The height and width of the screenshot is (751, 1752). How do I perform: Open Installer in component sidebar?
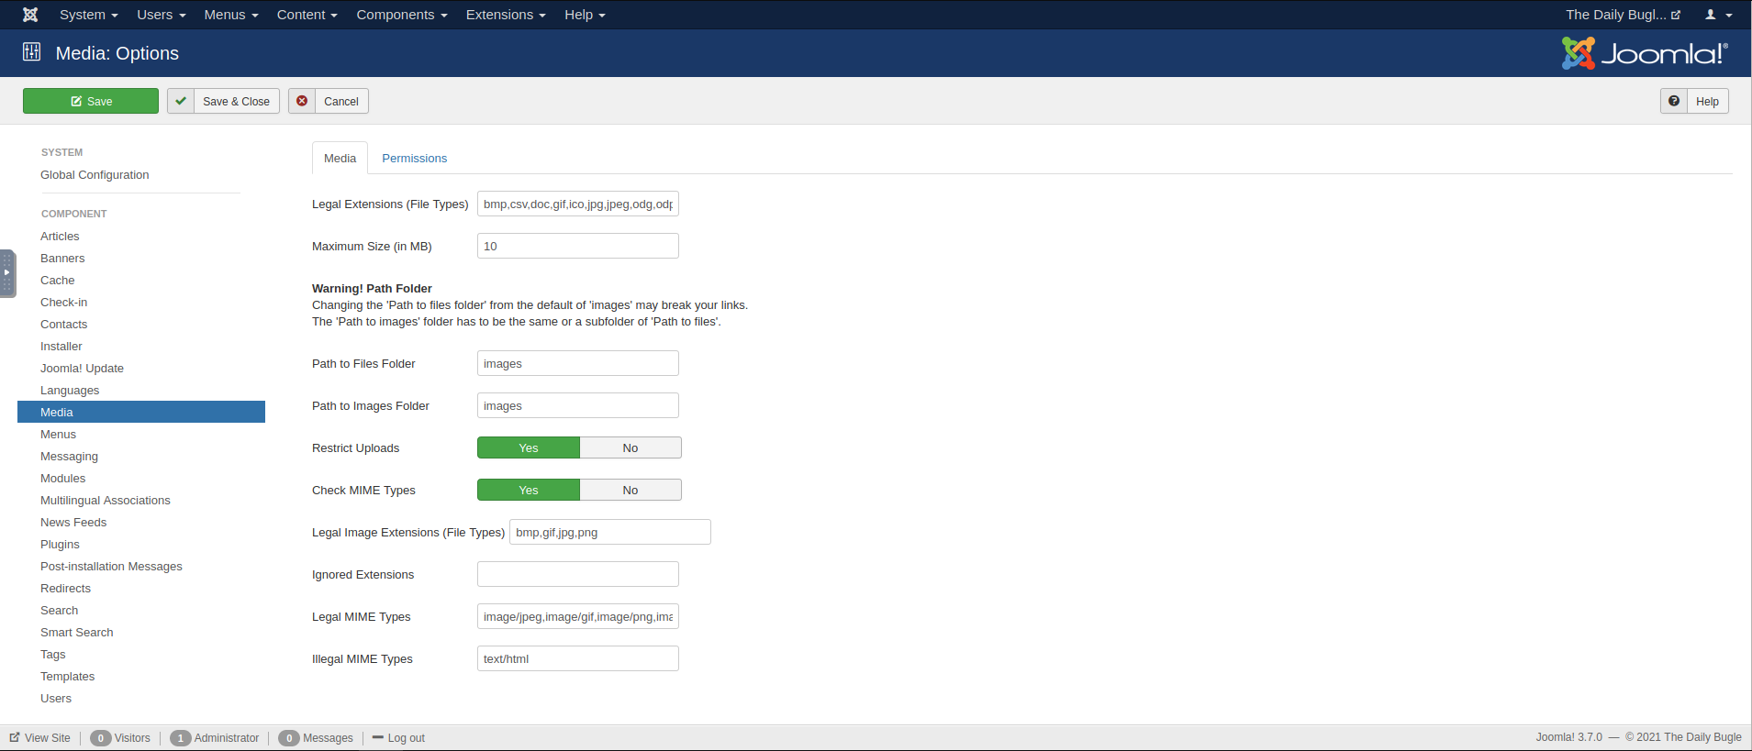(61, 346)
